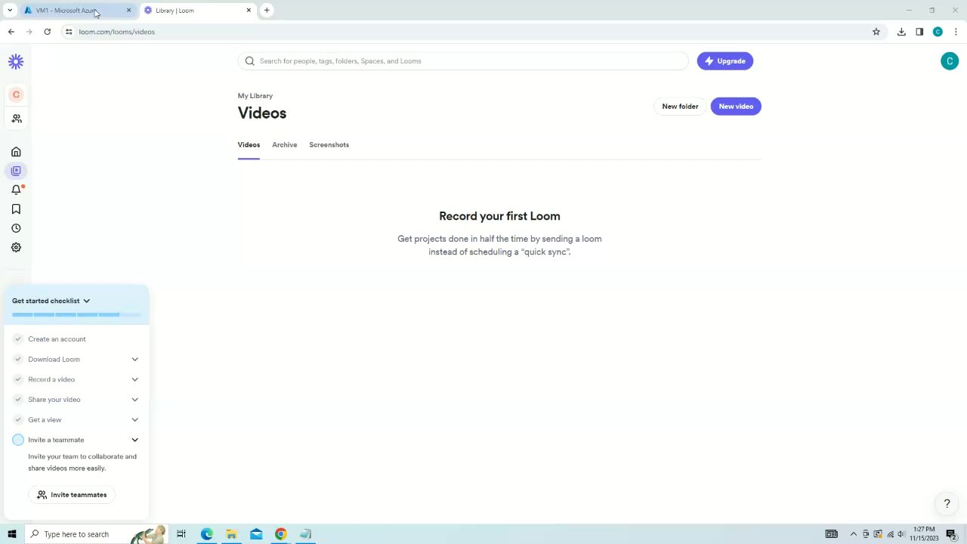
Task: Click the Record a video checkmark
Action: 18,379
